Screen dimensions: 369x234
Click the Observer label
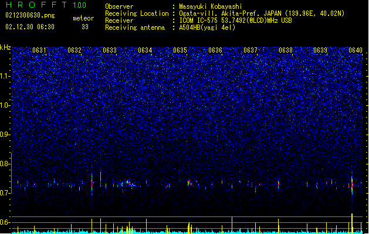(119, 6)
